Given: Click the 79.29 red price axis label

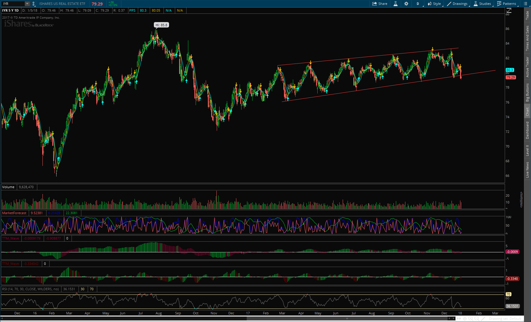Looking at the screenshot, I should 511,77.
